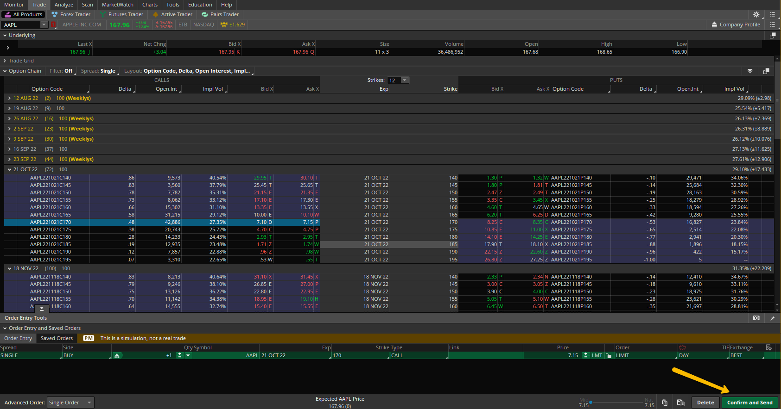
Task: Toggle the price lock icon beside LMT
Action: [608, 355]
